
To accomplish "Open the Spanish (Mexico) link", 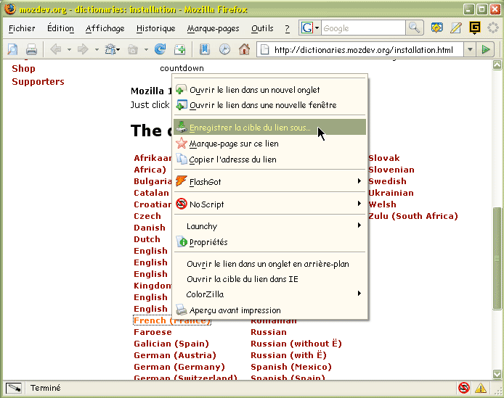I will 291,367.
